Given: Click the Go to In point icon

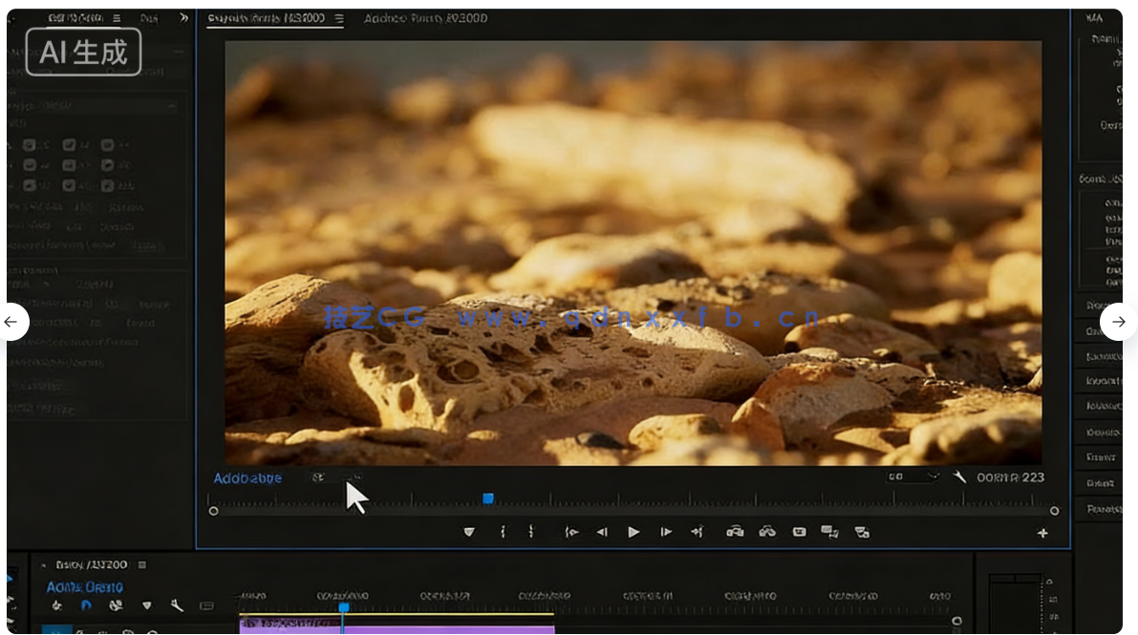Looking at the screenshot, I should [571, 532].
